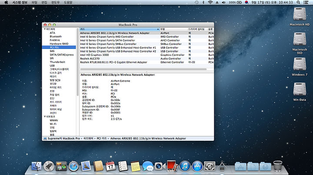Open Applications folder stack in Dock
The height and width of the screenshot is (175, 313).
[x=241, y=167]
